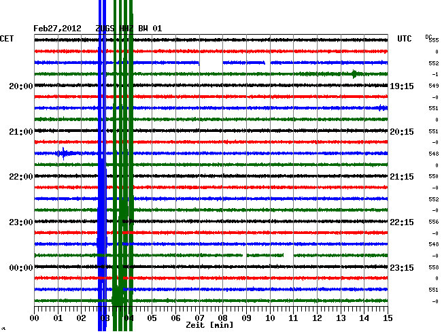Viewport: 442px width, 336px height.
Task: Select the 08 minute tick label
Action: point(222,318)
